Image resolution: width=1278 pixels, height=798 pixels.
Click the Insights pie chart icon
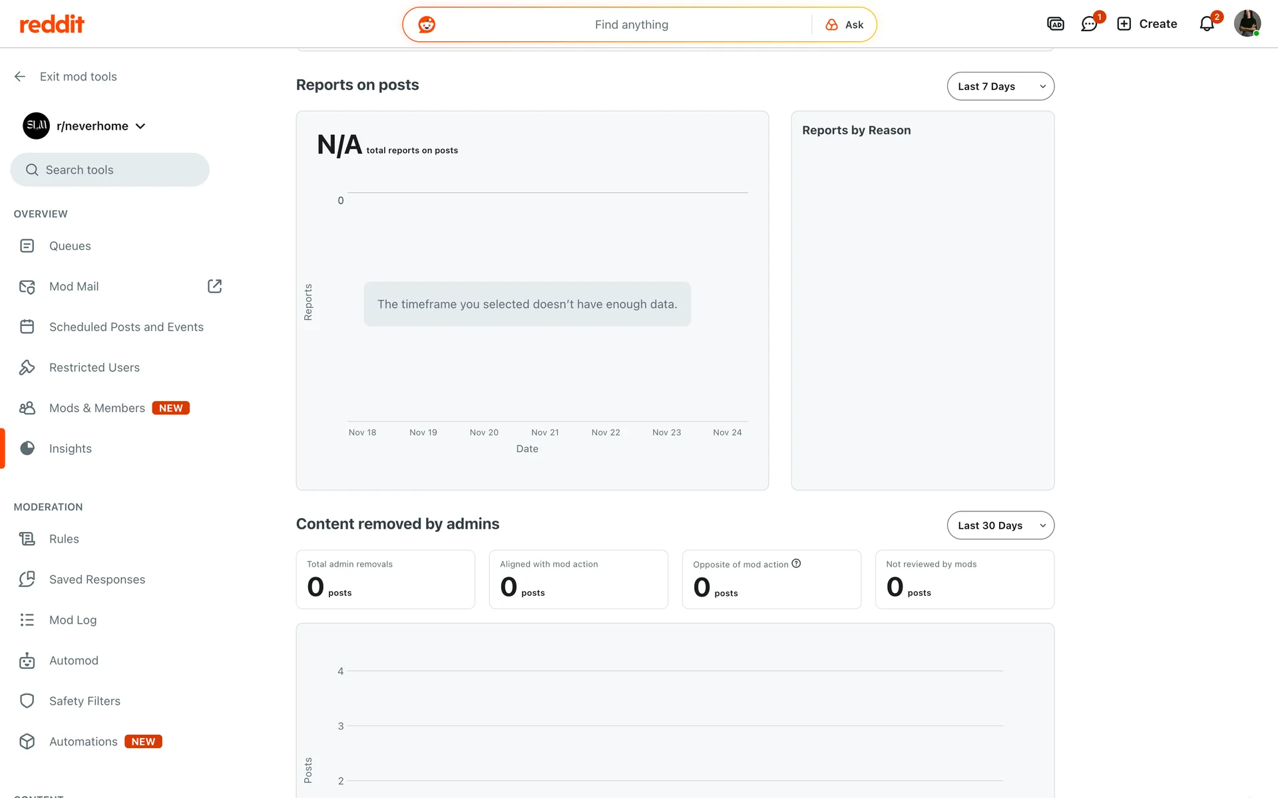27,448
